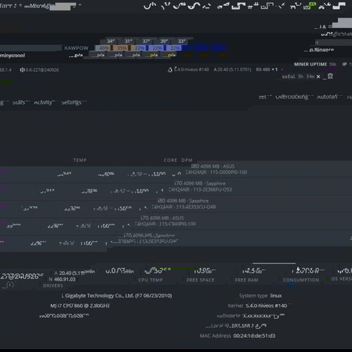Click the 34° GPU temperature chip
The image size is (352, 352).
111,42
